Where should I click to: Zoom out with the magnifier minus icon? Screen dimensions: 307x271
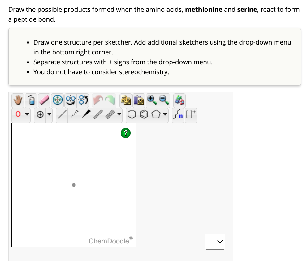pyautogui.click(x=163, y=100)
